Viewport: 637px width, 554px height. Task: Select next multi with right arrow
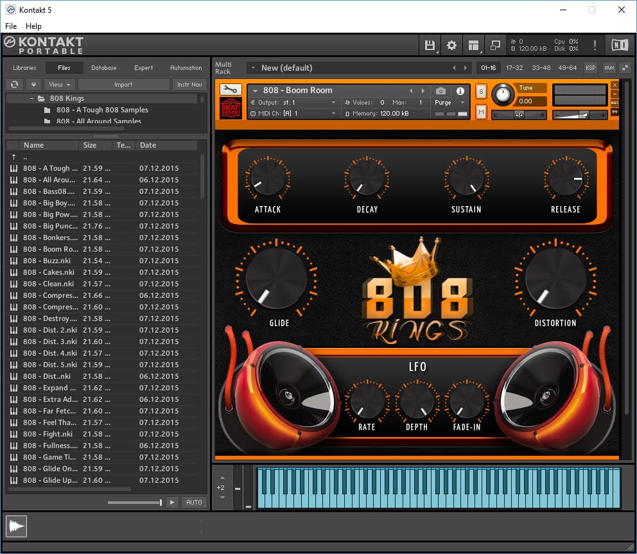[x=466, y=68]
